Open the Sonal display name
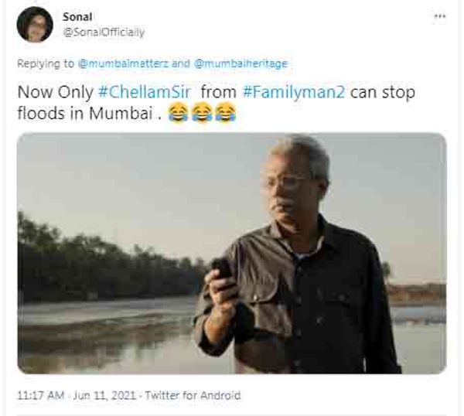 click(77, 17)
